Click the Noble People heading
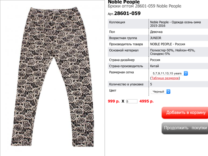 [124, 2]
